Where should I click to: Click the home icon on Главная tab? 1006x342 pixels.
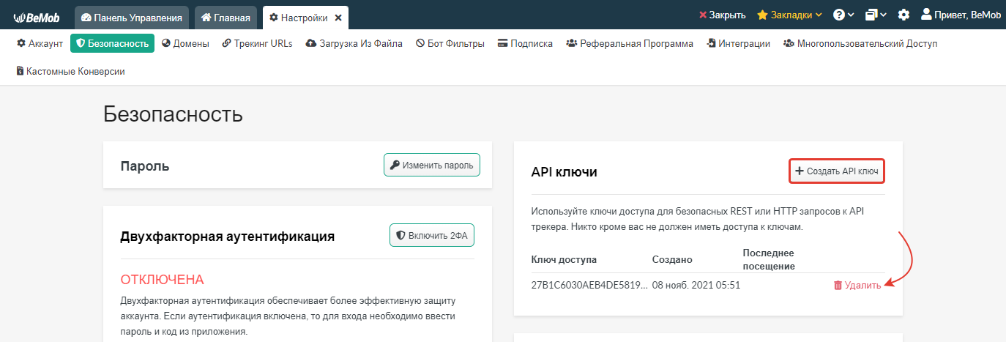click(x=206, y=17)
